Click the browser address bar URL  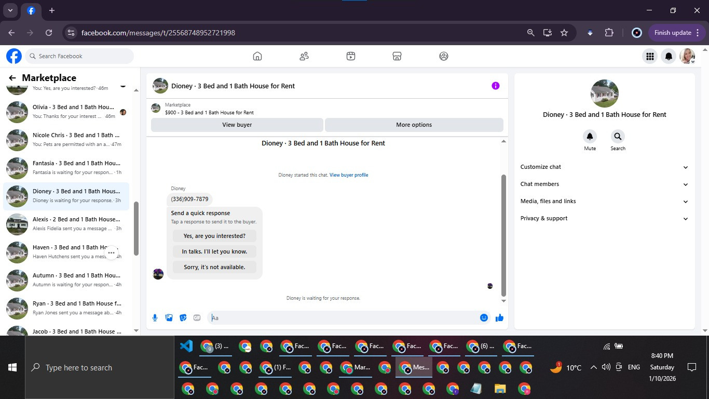tap(158, 33)
